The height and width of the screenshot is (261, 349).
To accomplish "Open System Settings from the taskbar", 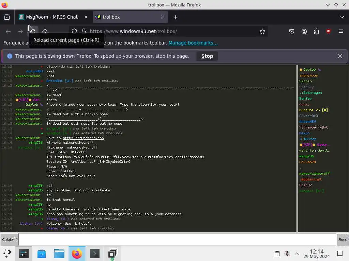I will pyautogui.click(x=24, y=254).
